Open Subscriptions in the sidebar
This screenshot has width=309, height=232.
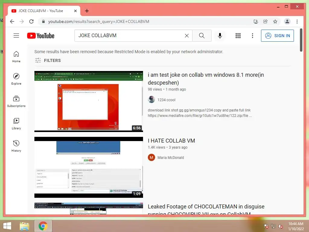[16, 101]
